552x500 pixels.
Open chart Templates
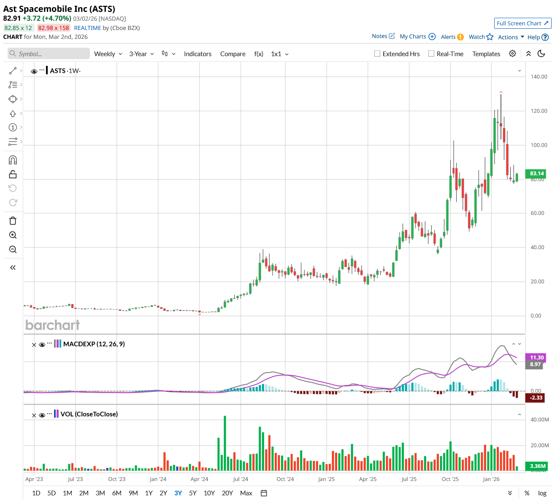[486, 54]
